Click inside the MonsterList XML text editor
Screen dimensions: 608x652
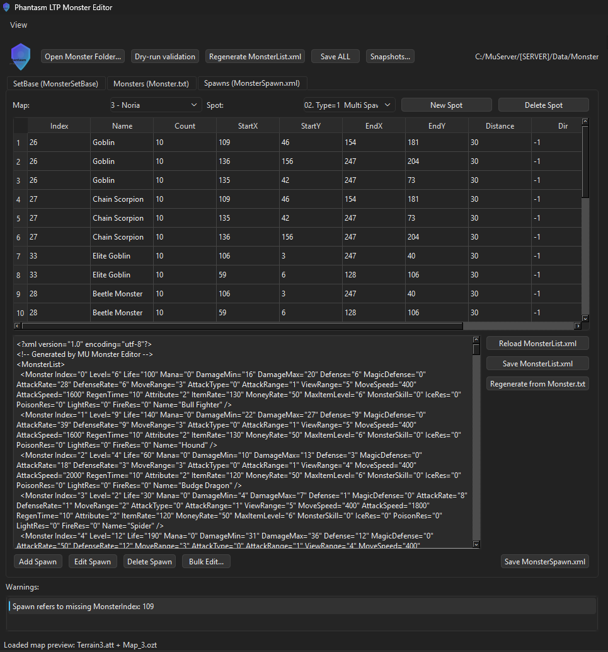243,442
